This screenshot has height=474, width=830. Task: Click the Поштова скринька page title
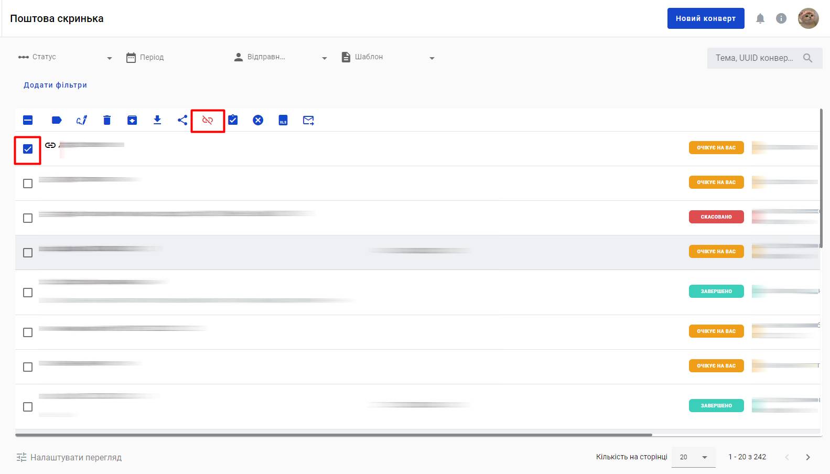[x=57, y=19]
